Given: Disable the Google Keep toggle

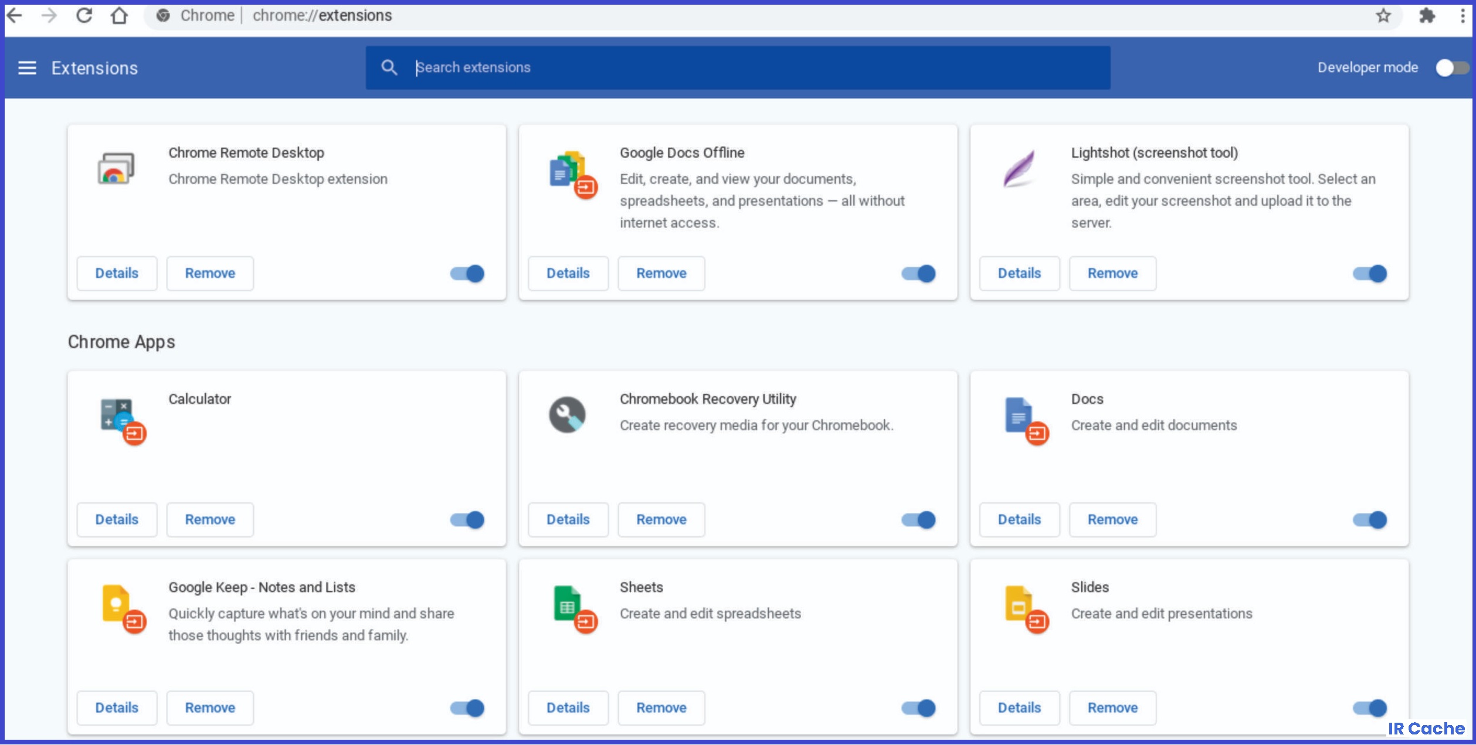Looking at the screenshot, I should 467,708.
